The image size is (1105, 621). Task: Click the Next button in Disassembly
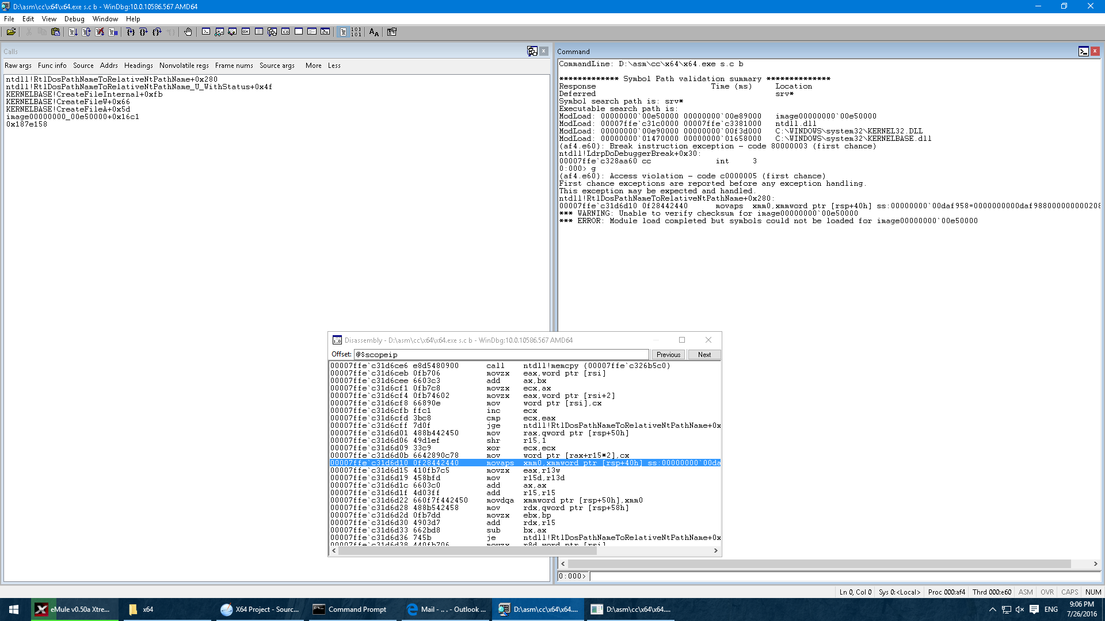click(x=704, y=355)
